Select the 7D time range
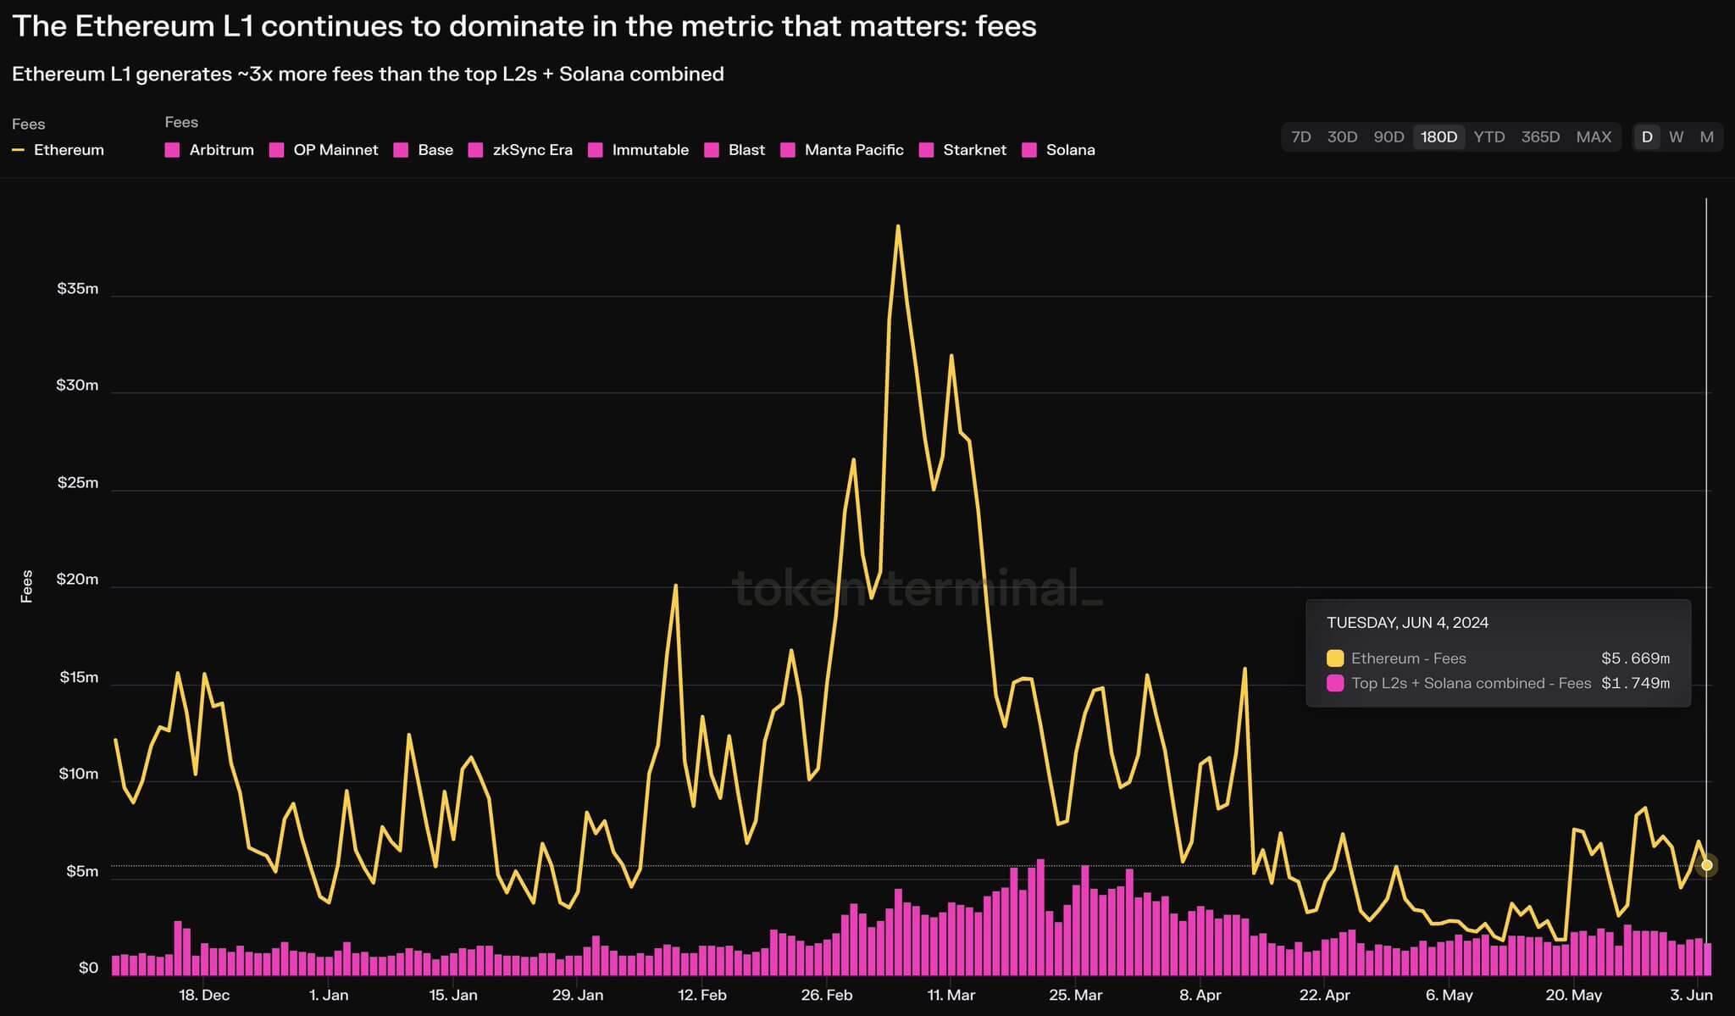1735x1016 pixels. tap(1300, 136)
